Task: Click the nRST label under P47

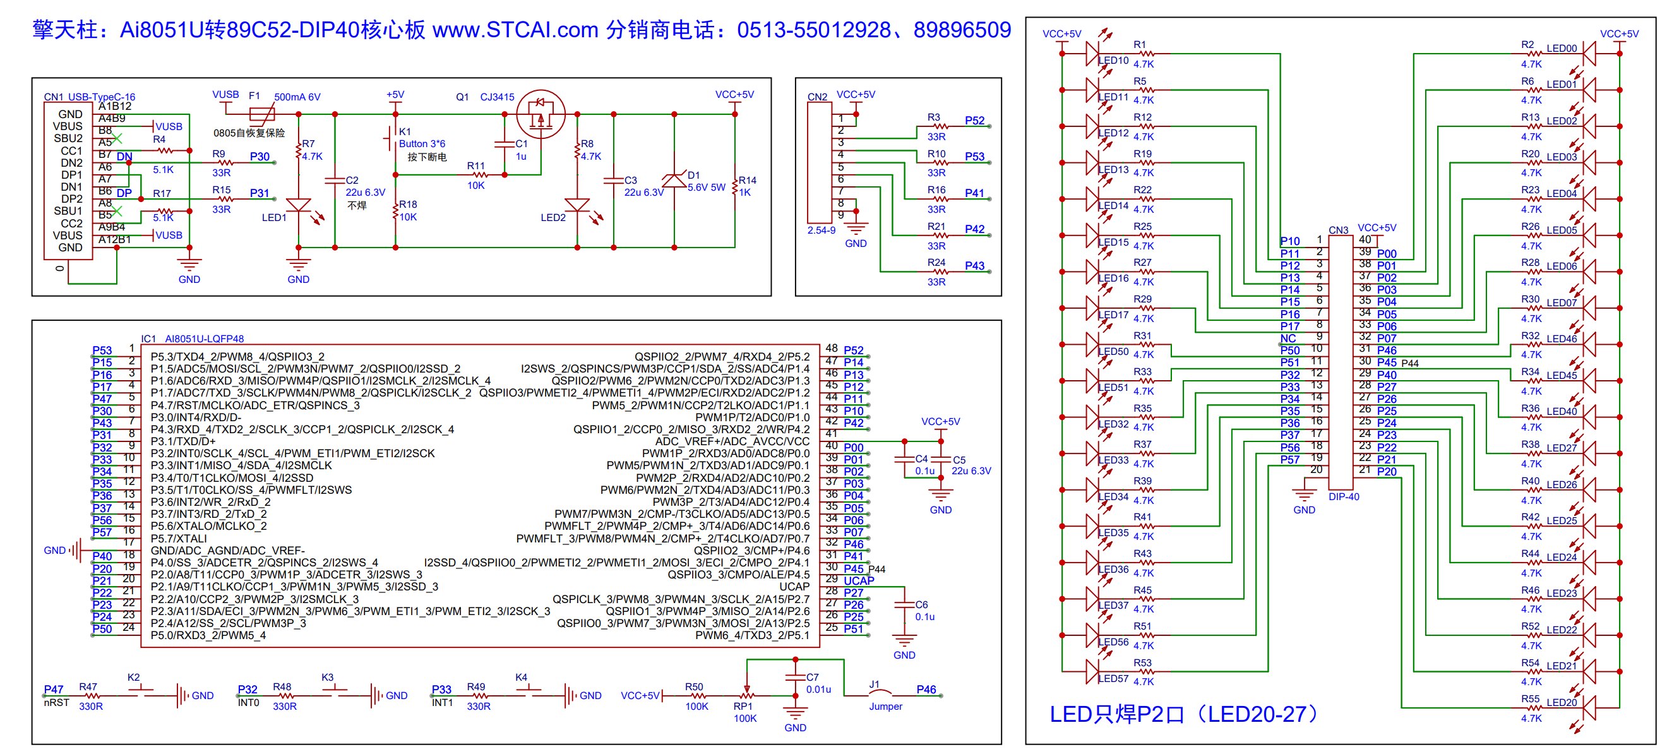Action: pos(56,702)
